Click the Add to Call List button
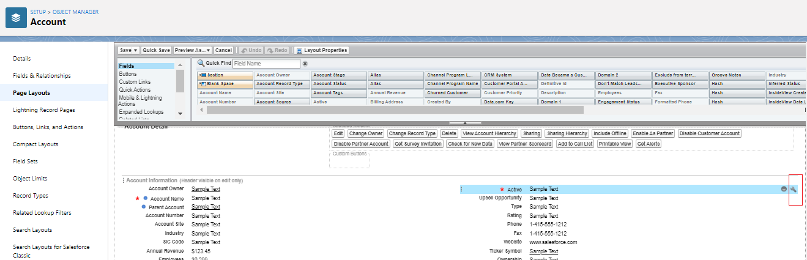Screen dimensions: 807x260 (x=575, y=144)
